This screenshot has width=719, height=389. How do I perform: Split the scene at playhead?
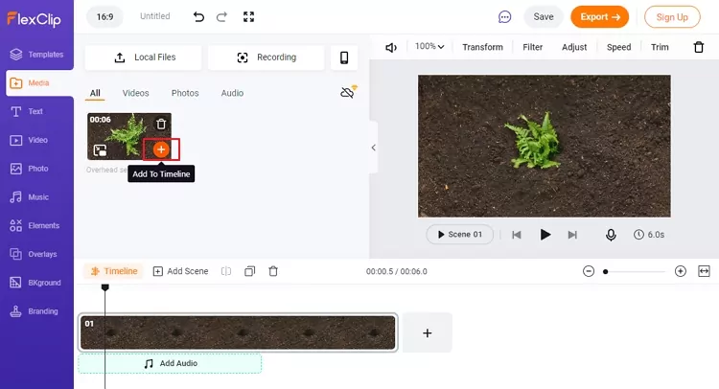[x=226, y=271]
